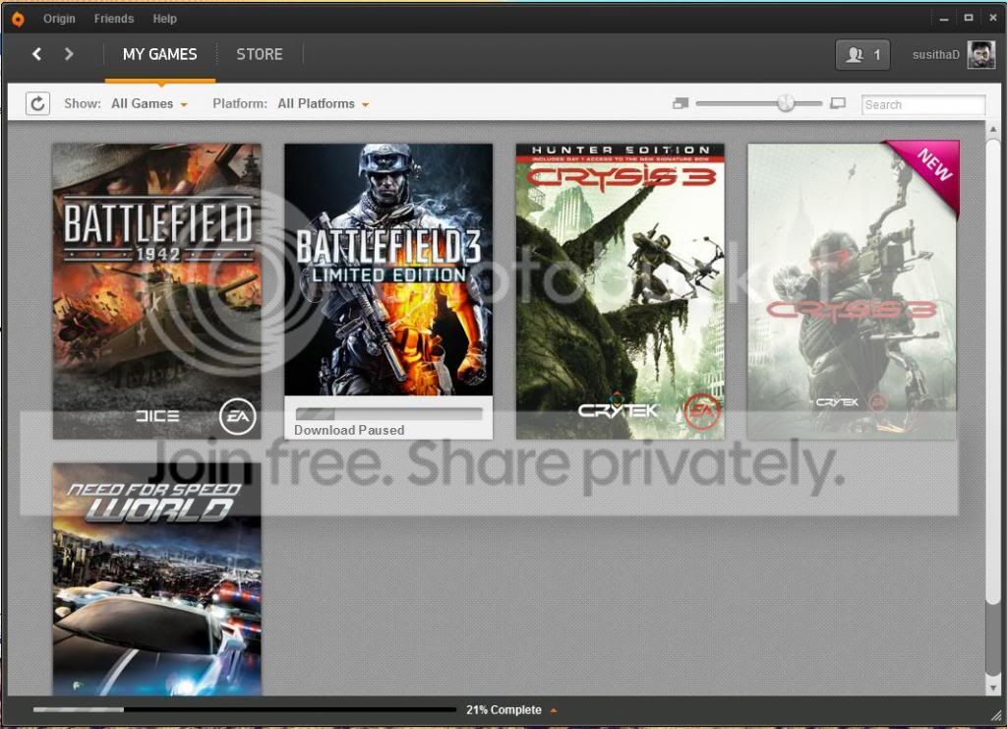Go forward with the right arrow
1007x729 pixels.
(69, 54)
